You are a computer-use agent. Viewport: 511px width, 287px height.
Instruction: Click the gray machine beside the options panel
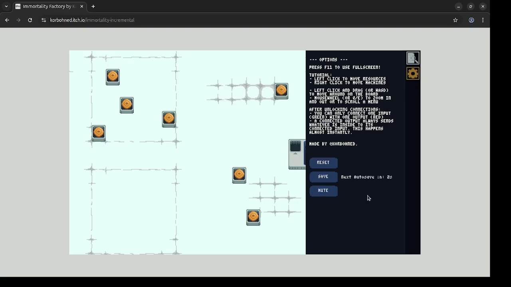coord(297,155)
